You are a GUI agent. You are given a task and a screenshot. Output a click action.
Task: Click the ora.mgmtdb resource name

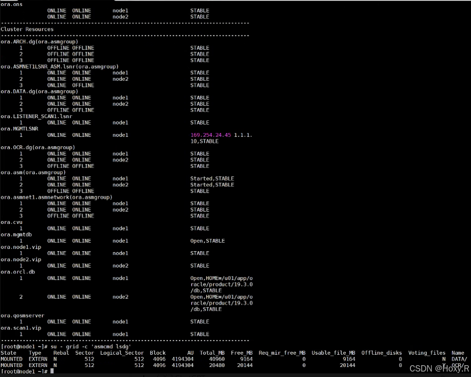pos(16,234)
